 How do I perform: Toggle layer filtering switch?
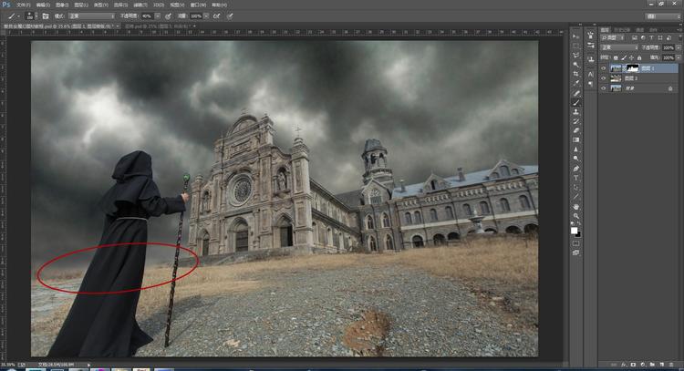[680, 37]
